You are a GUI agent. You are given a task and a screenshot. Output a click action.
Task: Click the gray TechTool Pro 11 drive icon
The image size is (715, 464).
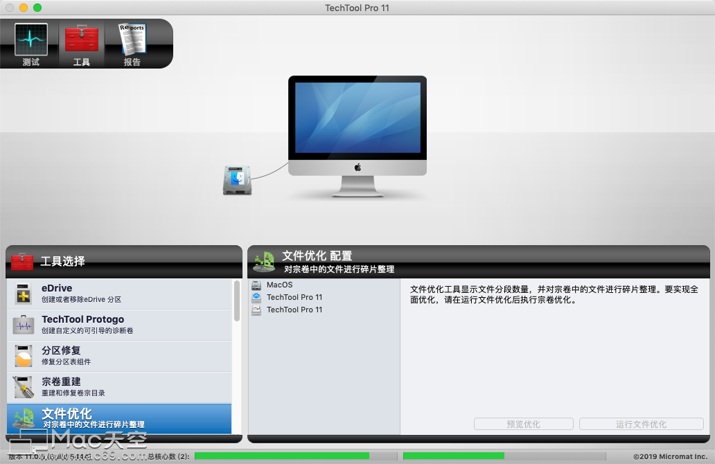coord(257,310)
